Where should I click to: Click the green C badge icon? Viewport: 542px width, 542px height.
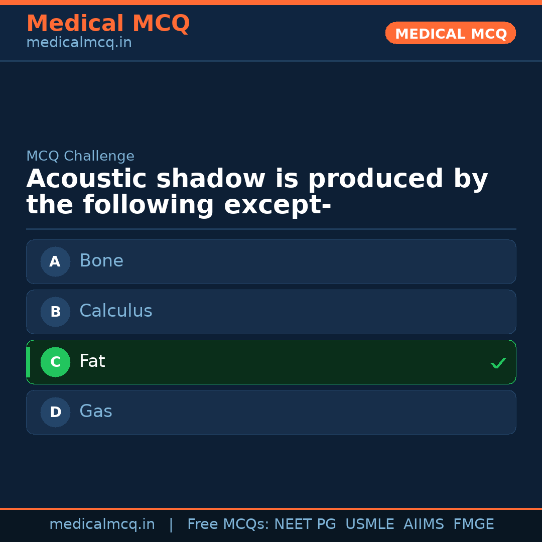(x=55, y=362)
